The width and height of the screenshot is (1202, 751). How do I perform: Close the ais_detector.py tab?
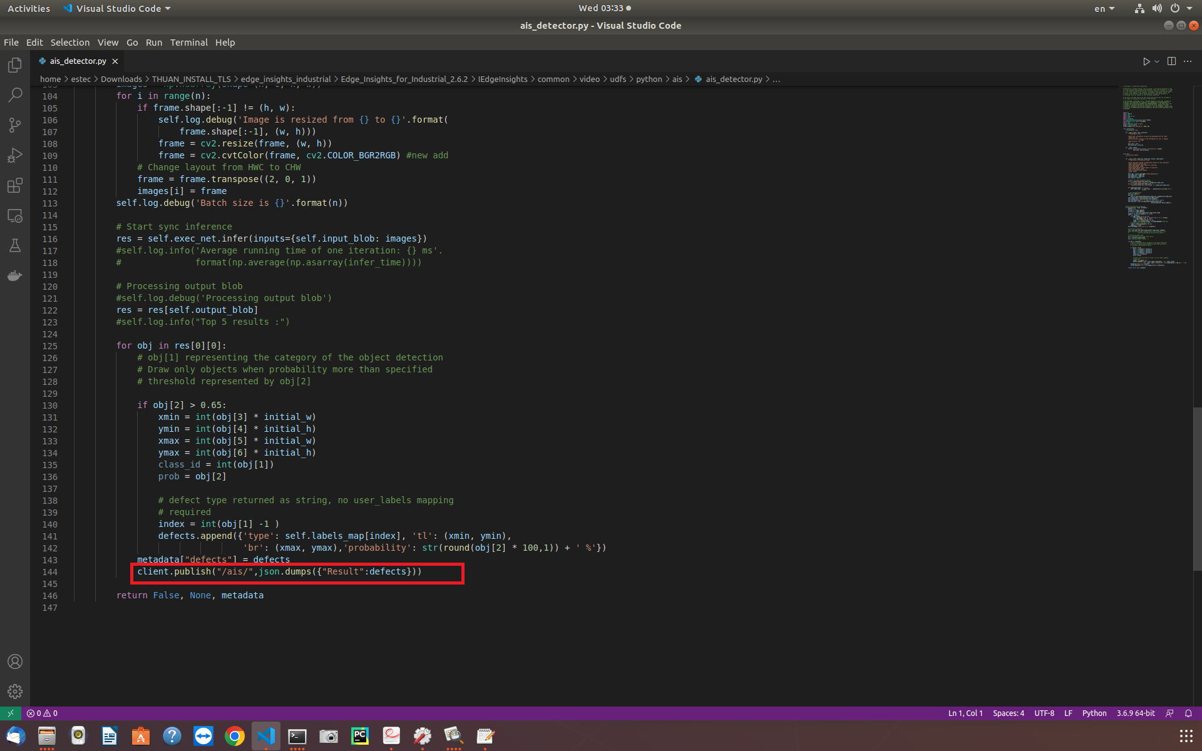pyautogui.click(x=115, y=61)
